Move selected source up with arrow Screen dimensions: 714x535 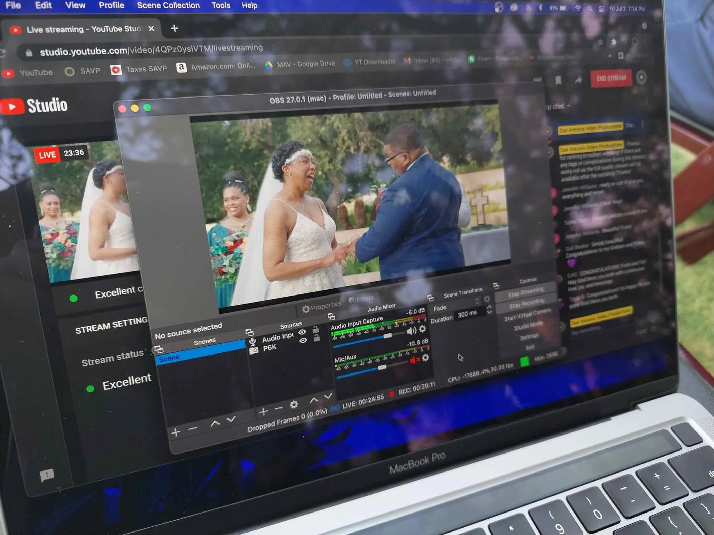click(x=314, y=400)
